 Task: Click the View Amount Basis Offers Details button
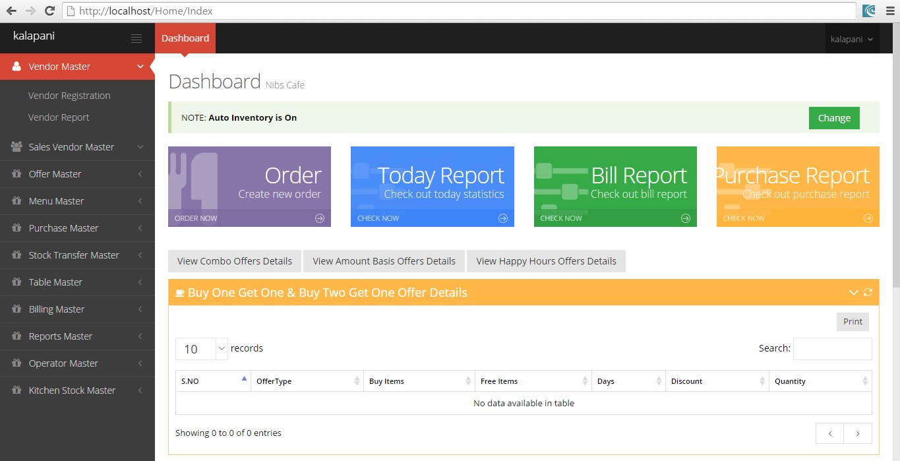(384, 261)
